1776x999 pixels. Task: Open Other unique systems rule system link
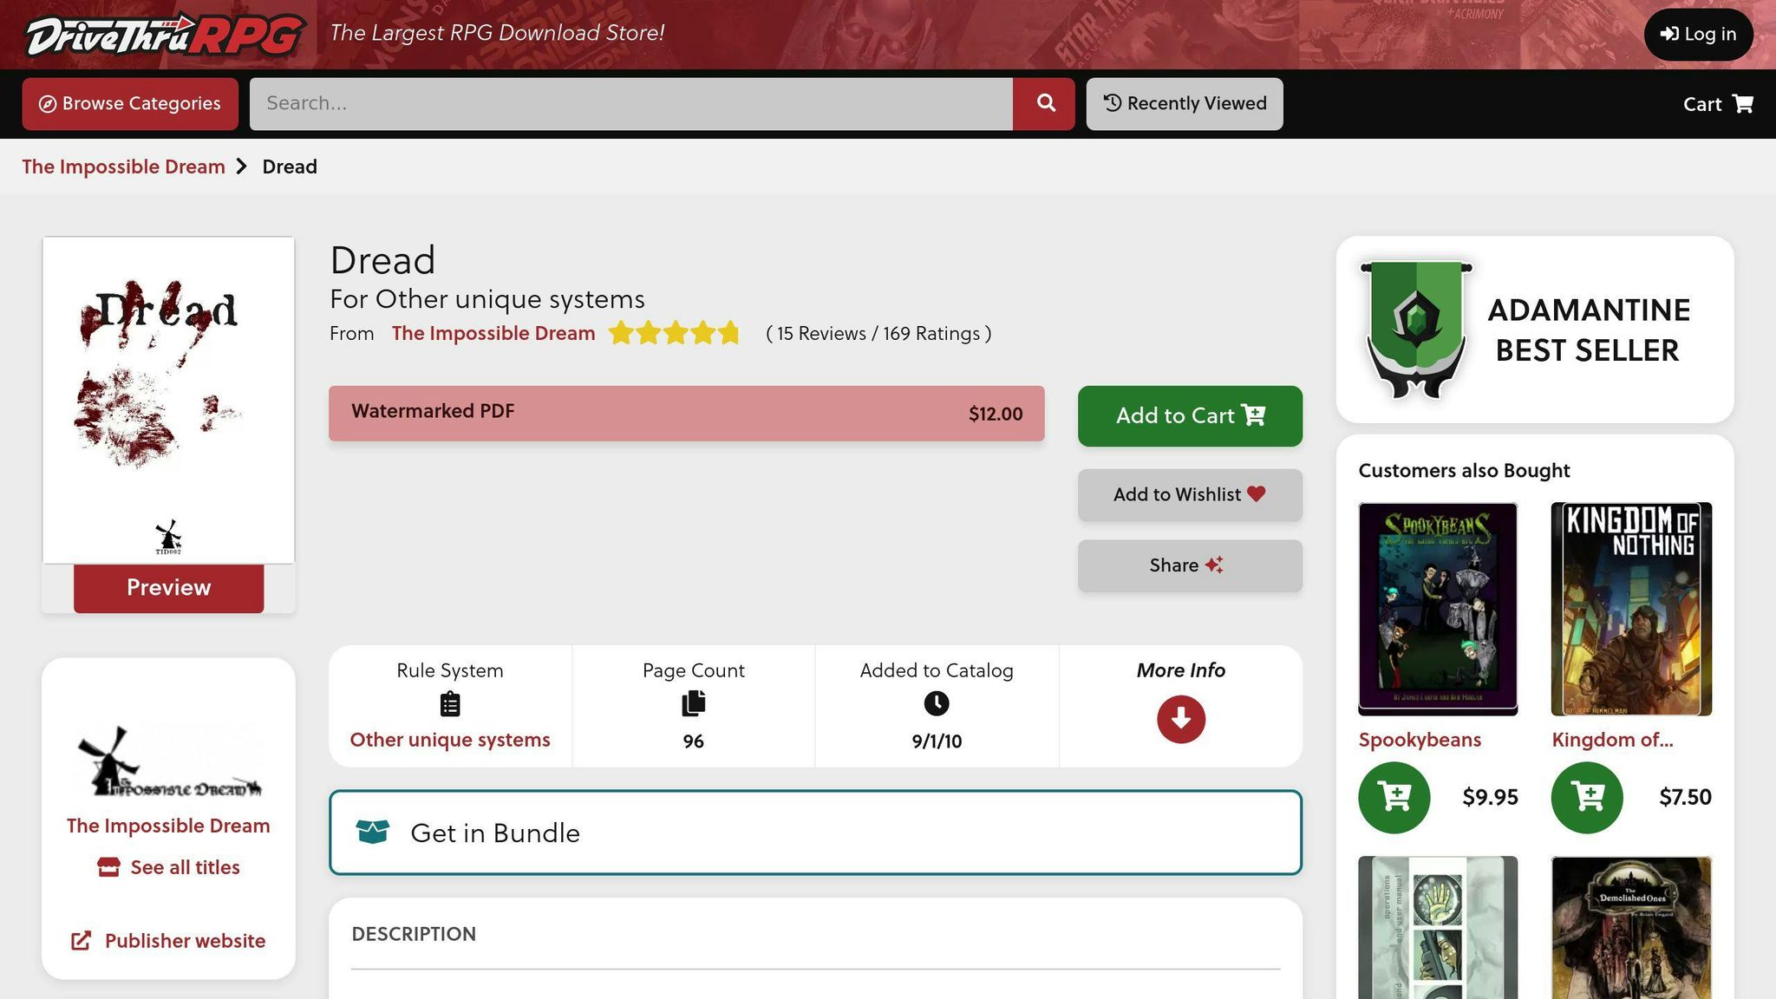pos(449,740)
